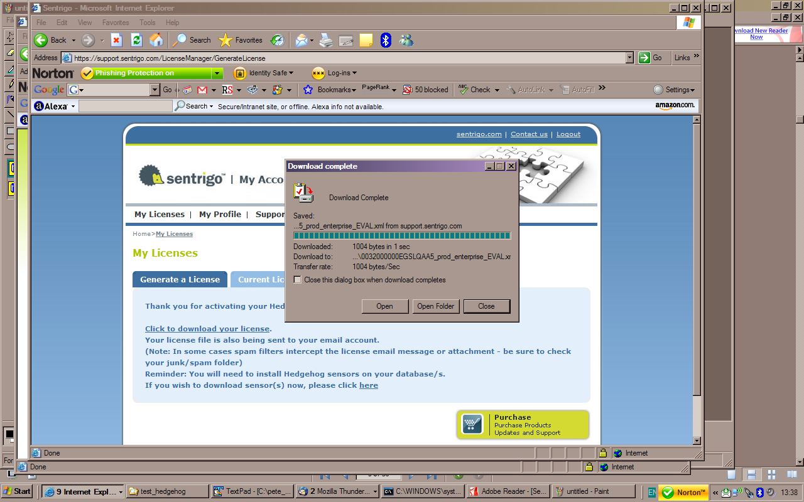Viewport: 804px width, 502px height.
Task: Click the Bluetooth toolbar icon
Action: point(386,40)
